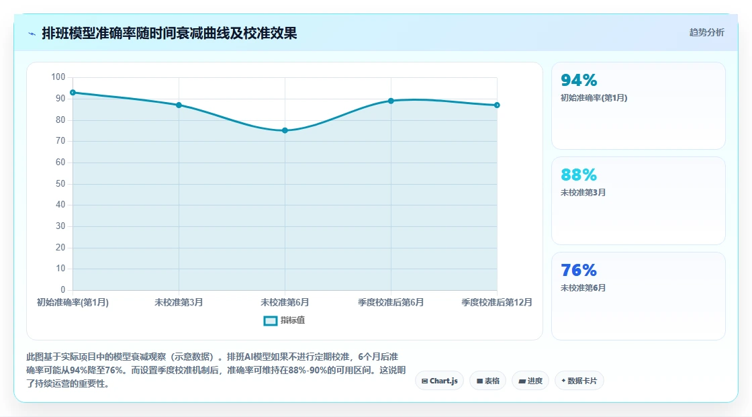Click the table icon in 表格 tag

coord(479,381)
